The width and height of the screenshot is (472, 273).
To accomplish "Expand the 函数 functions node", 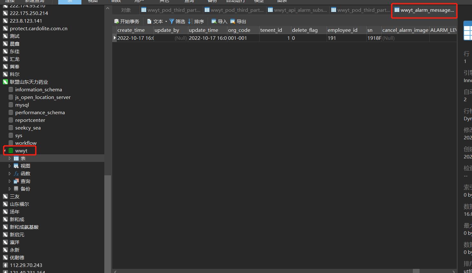I will pyautogui.click(x=10, y=173).
